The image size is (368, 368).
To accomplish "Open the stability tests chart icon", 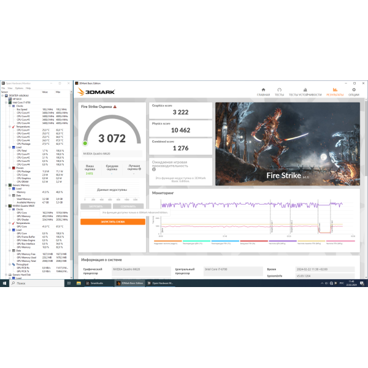I will tap(305, 90).
